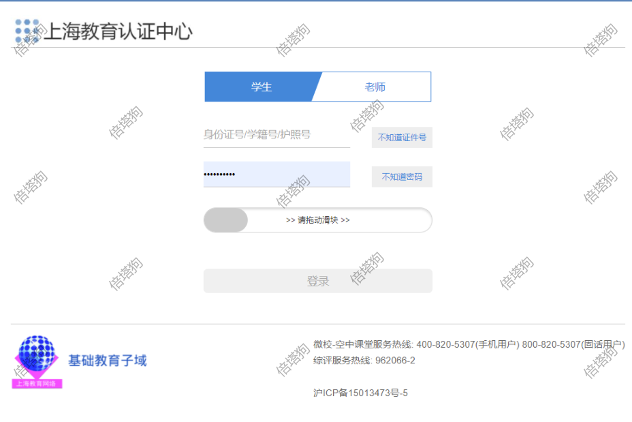Click the 登录 button
Viewport: 632px width, 422px height.
click(318, 281)
